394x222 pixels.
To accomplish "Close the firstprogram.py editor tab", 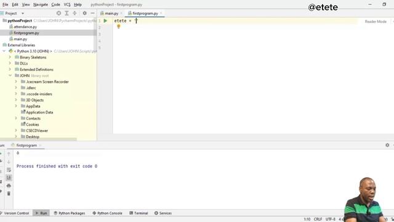I will tap(161, 14).
